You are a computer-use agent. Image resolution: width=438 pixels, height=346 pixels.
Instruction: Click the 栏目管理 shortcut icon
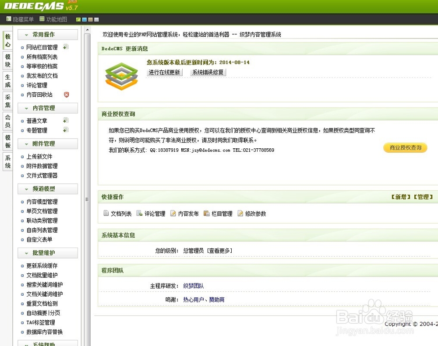click(207, 213)
